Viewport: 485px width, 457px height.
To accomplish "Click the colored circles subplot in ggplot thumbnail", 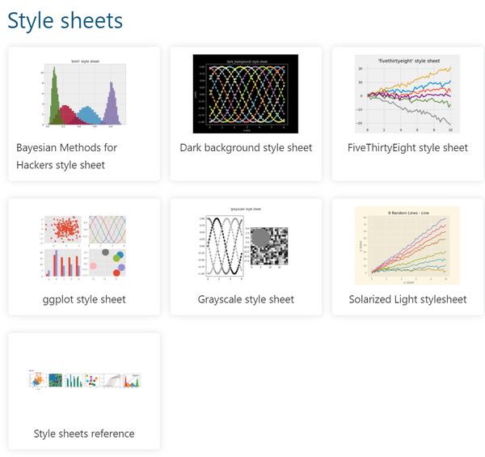I will (106, 263).
